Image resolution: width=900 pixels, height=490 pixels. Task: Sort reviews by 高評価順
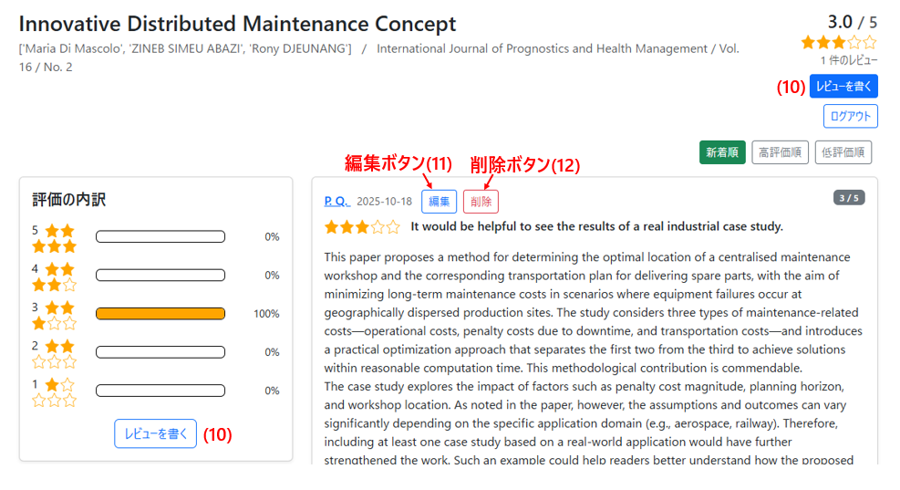tap(781, 153)
